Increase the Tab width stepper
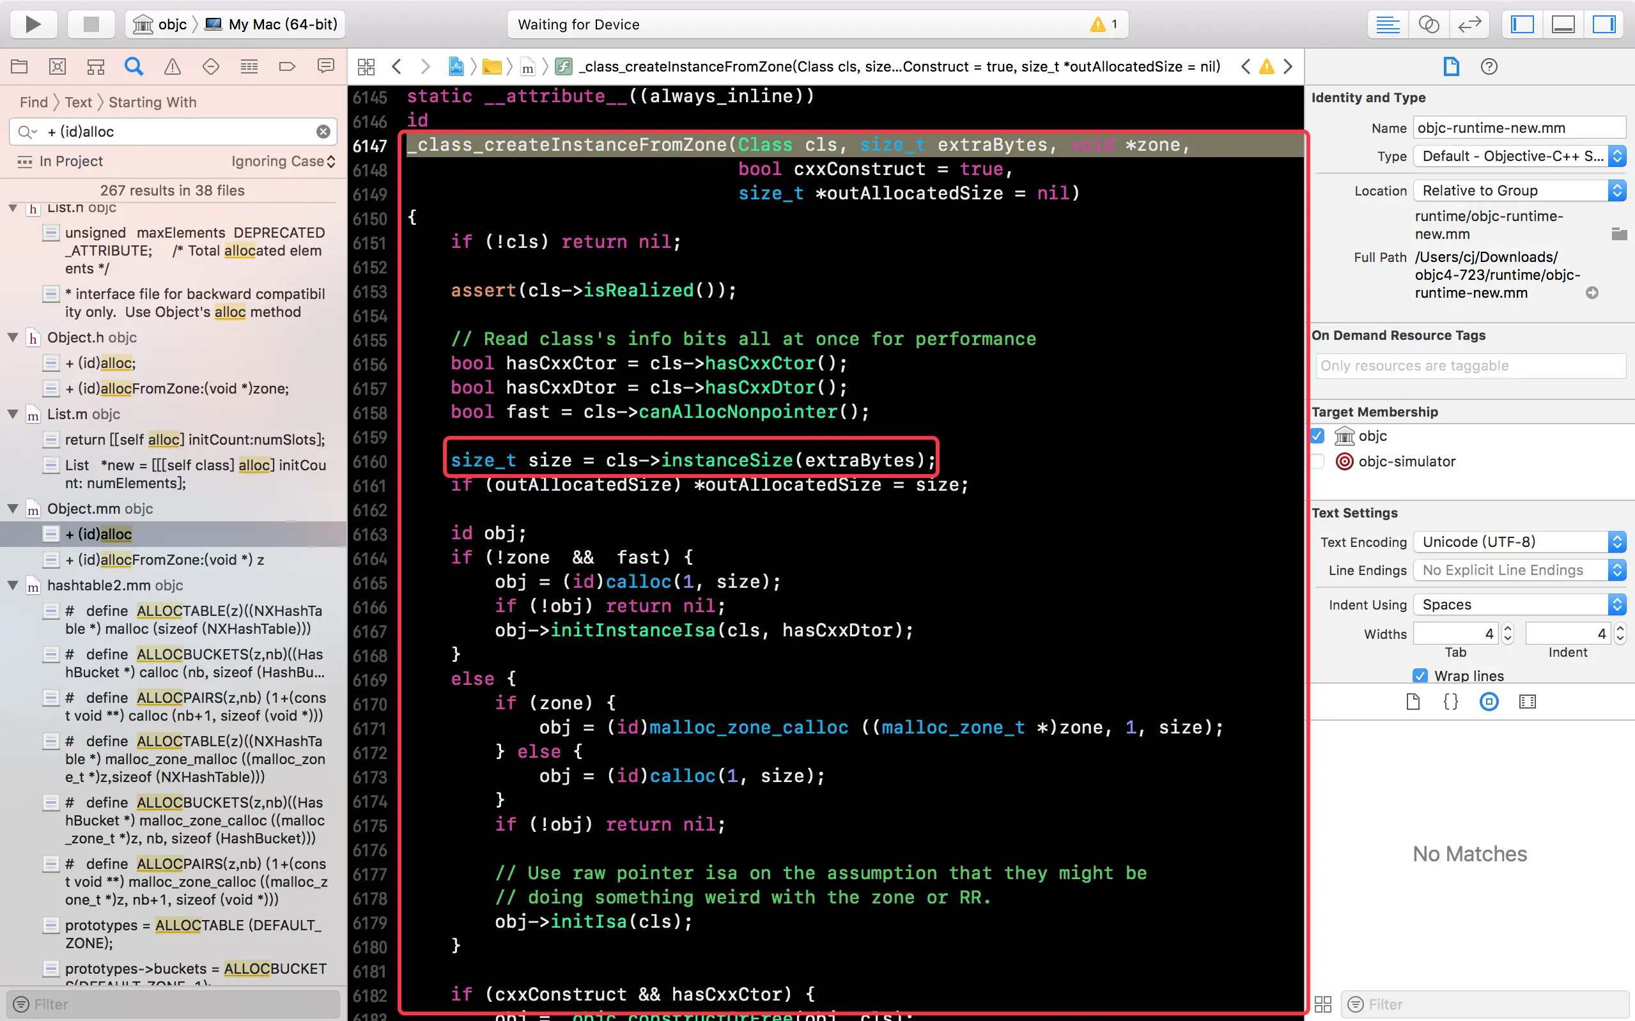 click(1508, 629)
